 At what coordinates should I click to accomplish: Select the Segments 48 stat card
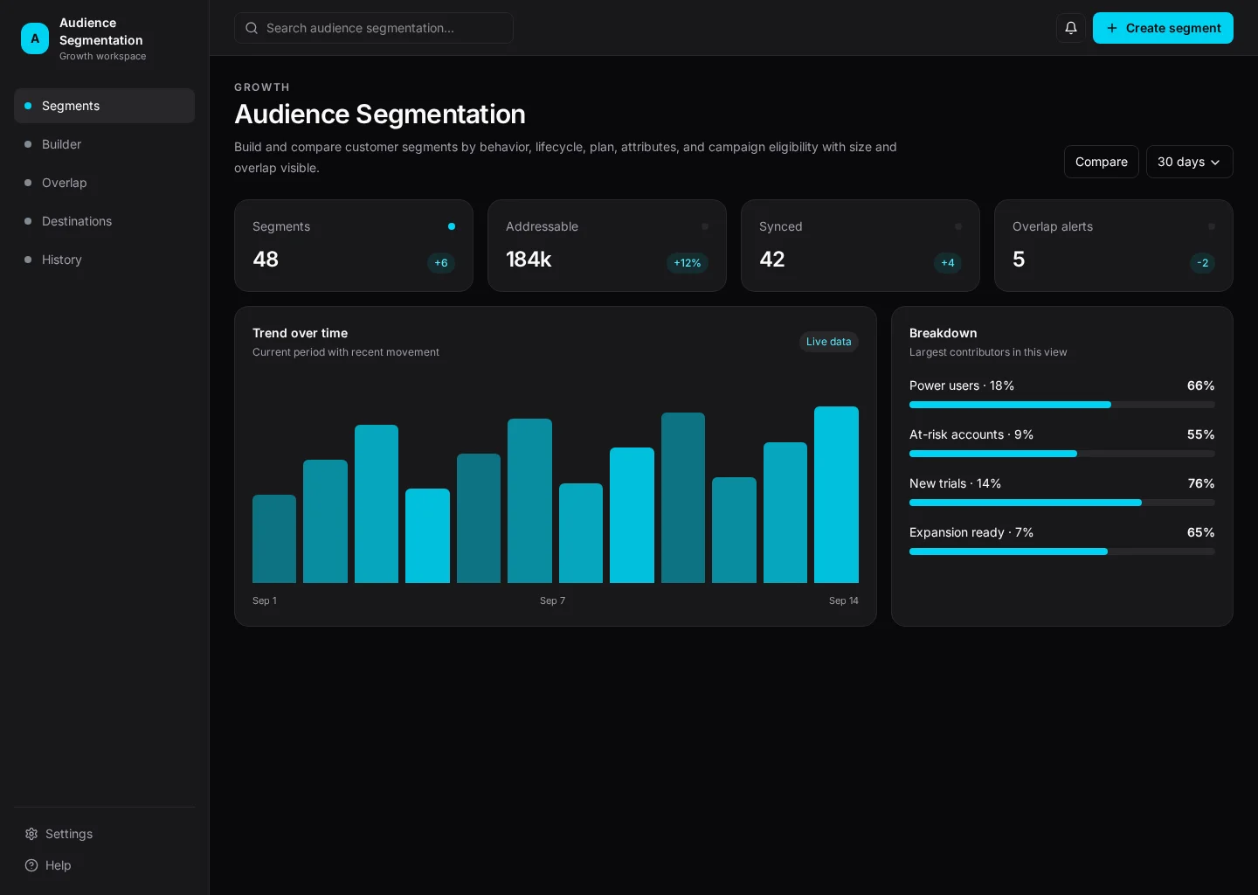tap(354, 246)
